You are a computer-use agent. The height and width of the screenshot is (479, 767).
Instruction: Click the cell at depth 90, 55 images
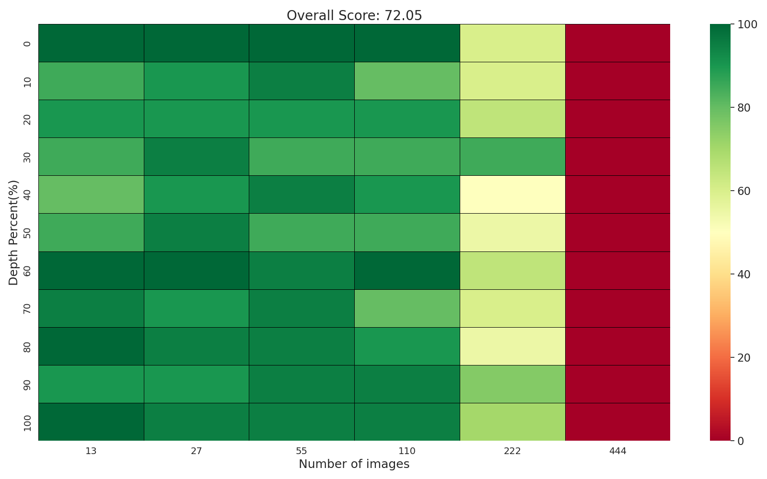coord(302,384)
